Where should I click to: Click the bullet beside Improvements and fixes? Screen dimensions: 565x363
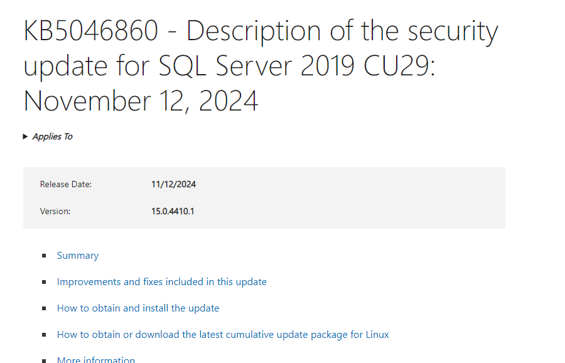coord(44,282)
